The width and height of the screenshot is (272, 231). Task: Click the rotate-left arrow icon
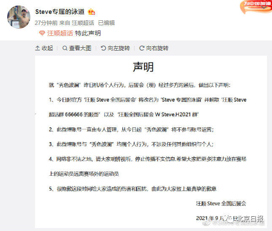coord(103,48)
